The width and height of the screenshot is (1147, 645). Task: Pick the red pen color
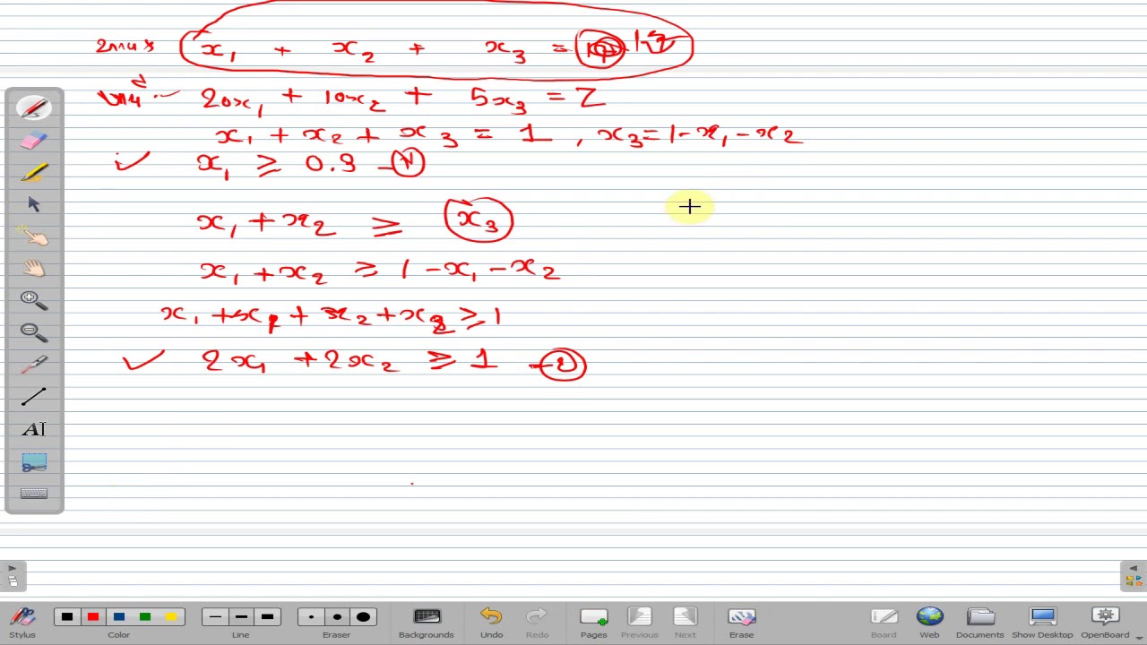(x=93, y=616)
